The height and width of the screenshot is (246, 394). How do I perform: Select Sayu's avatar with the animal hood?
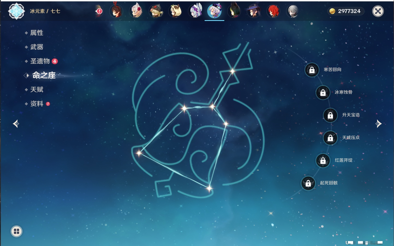click(x=175, y=11)
